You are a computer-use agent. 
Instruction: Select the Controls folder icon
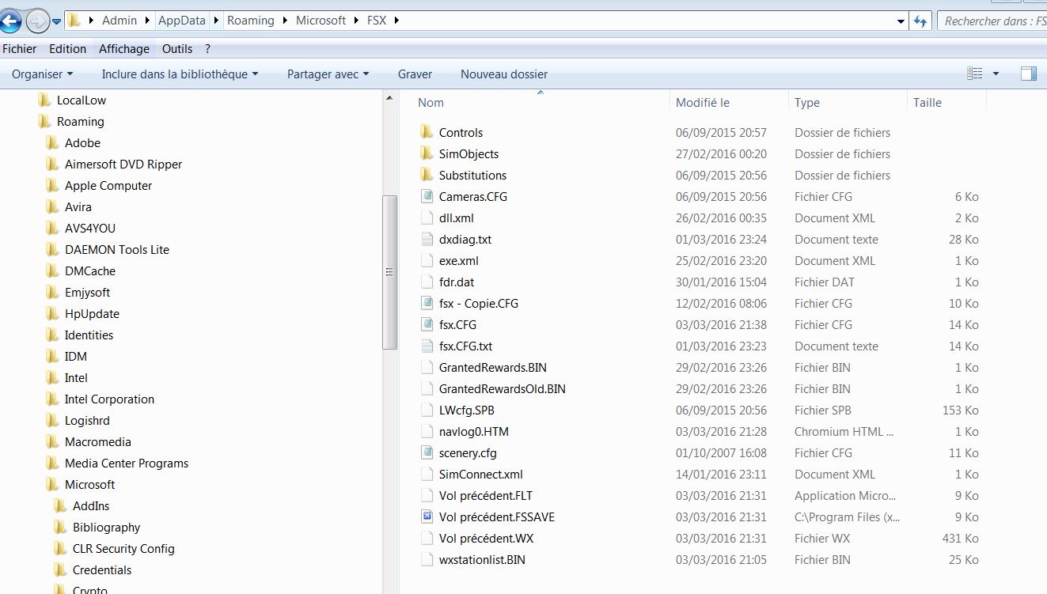tap(427, 132)
